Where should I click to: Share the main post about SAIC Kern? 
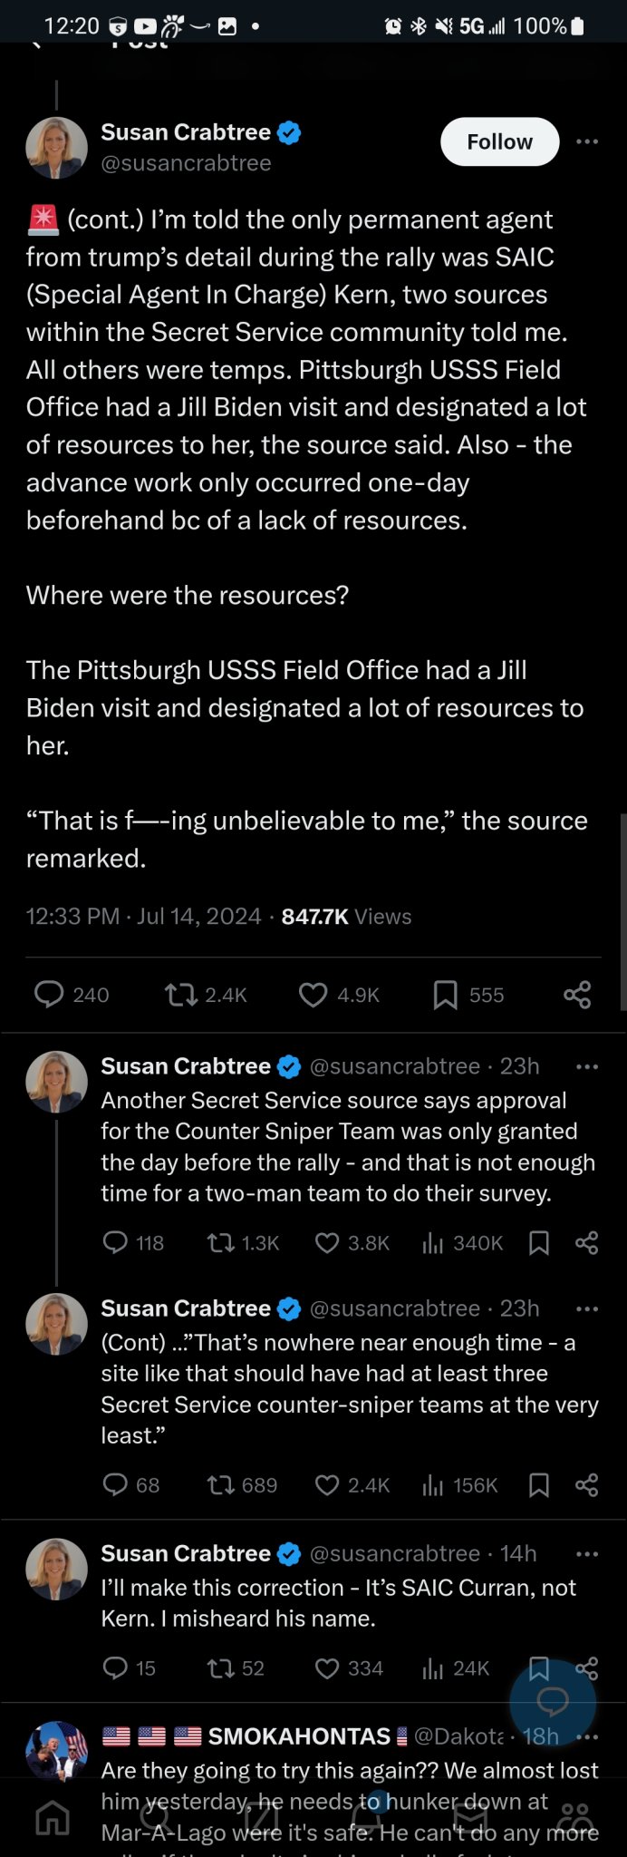577,995
